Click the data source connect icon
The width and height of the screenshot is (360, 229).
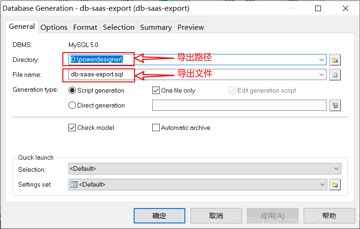pos(335,105)
